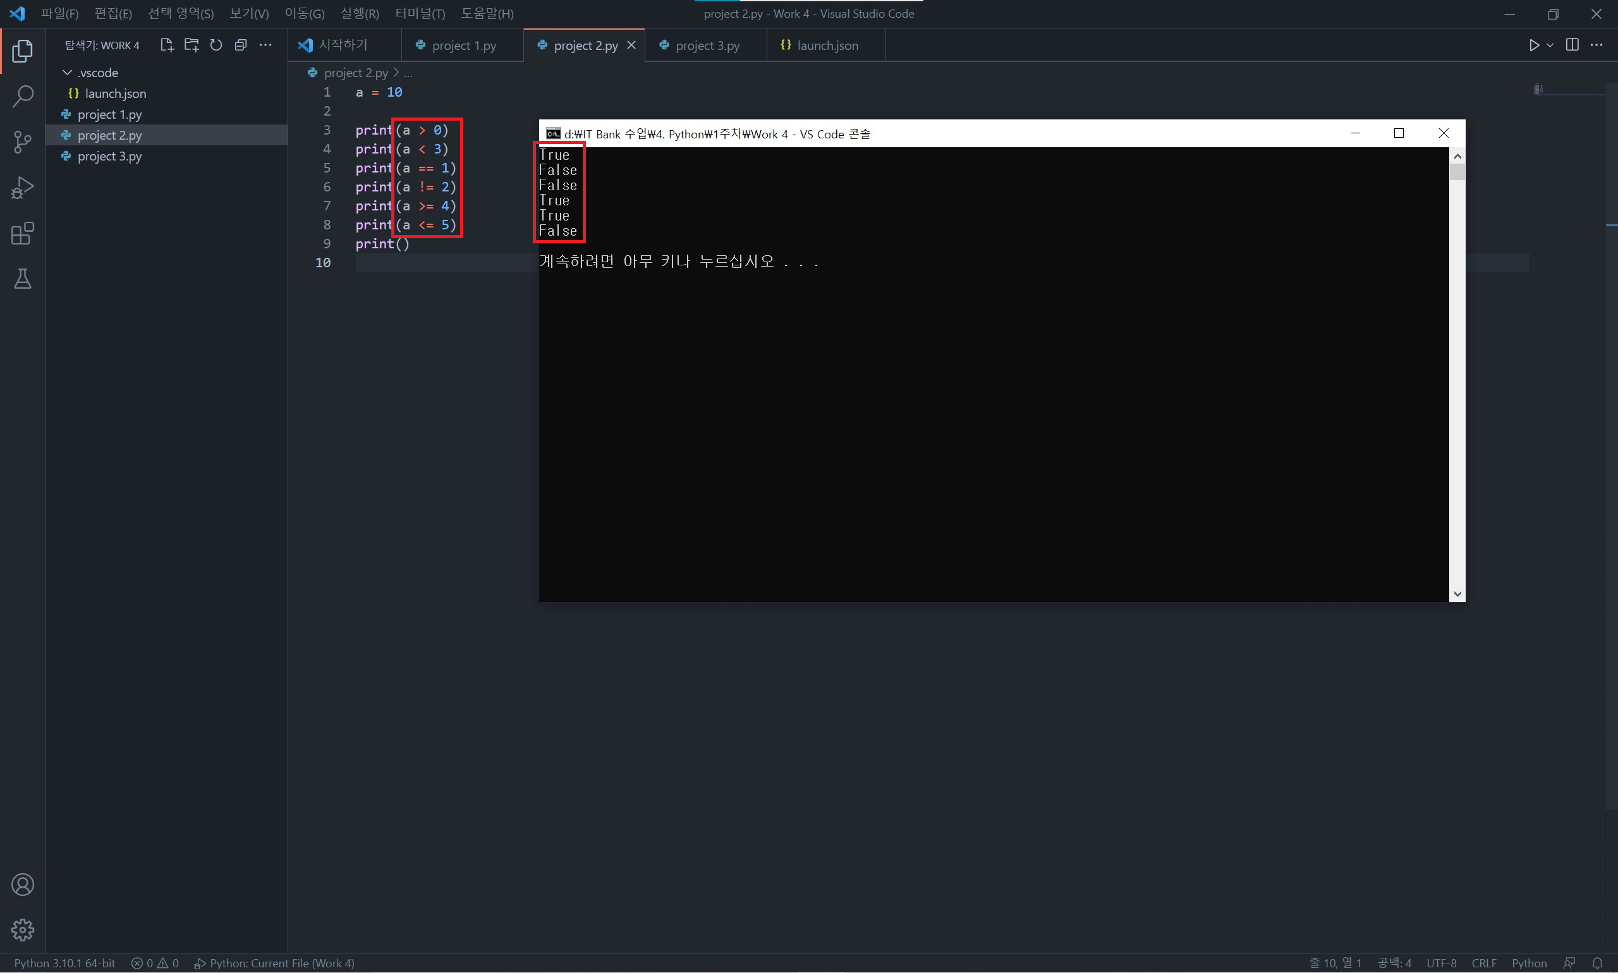
Task: Click console window scrollbar down arrow
Action: [1457, 594]
